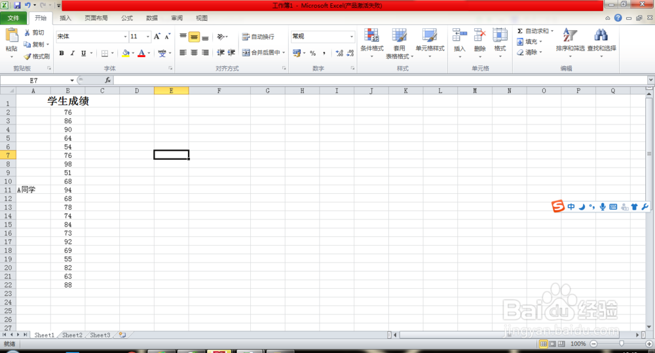This screenshot has width=655, height=353.
Task: Click the Select All corner button
Action: pos(8,90)
